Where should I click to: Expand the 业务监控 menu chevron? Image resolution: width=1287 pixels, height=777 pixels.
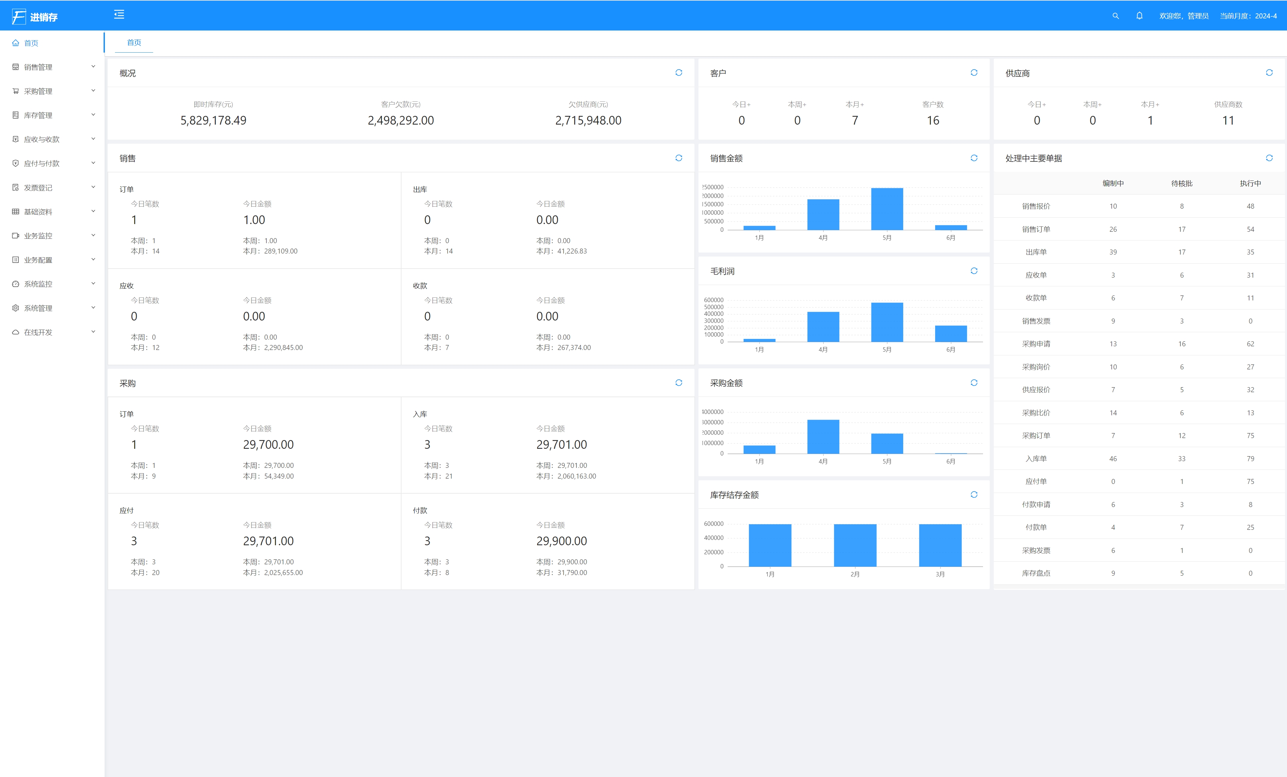coord(94,235)
